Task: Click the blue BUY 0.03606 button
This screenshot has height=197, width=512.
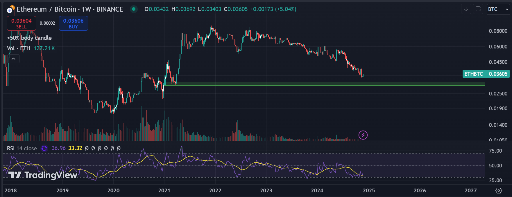Action: 73,23
